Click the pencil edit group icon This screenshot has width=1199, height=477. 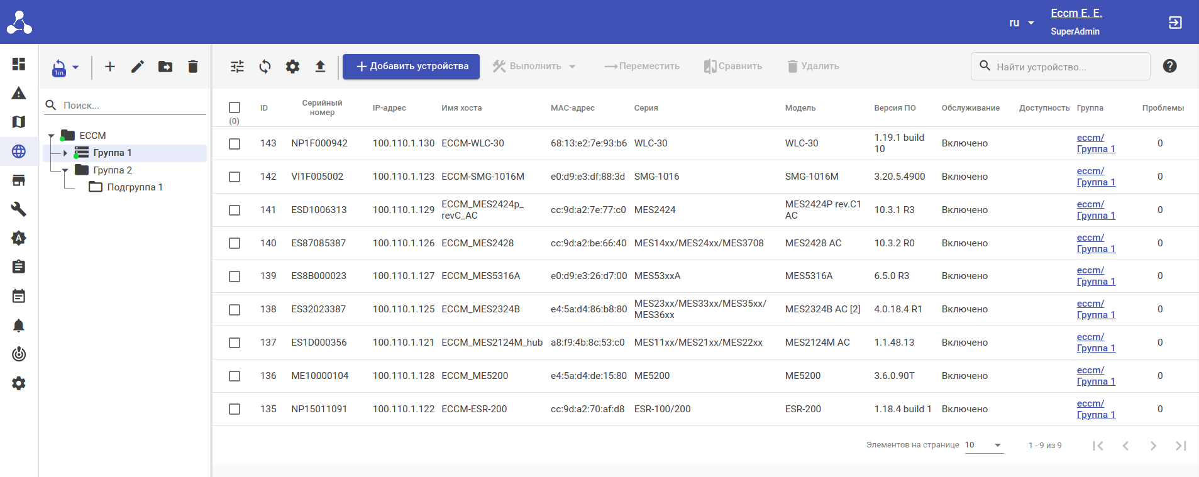tap(138, 67)
